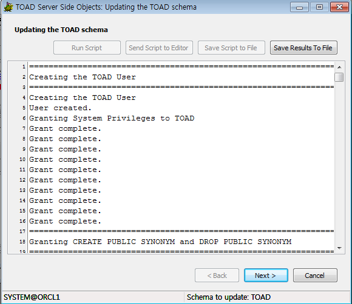Click 'Grant complete.' on line 16
Viewport: 352px width, 304px height.
coord(65,221)
